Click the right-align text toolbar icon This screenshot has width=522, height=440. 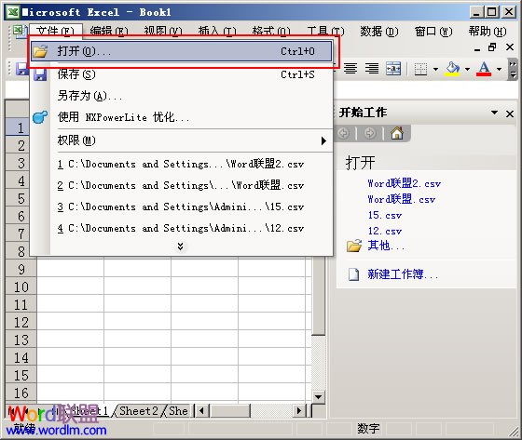tap(372, 69)
